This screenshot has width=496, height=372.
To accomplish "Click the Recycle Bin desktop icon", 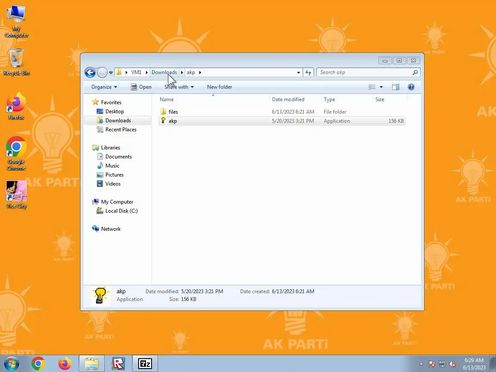I will click(x=16, y=62).
